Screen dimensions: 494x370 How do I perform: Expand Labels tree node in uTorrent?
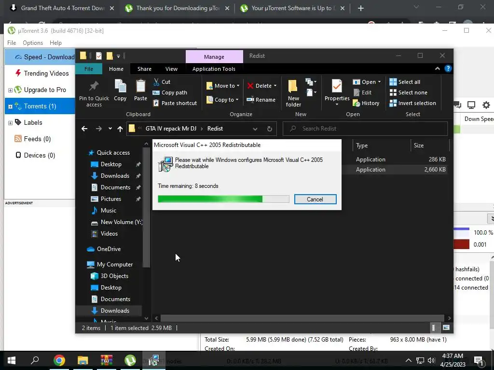coord(10,123)
